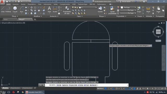Click the object color wheel icon
Image resolution: width=167 pixels, height=94 pixels.
coord(118,7)
